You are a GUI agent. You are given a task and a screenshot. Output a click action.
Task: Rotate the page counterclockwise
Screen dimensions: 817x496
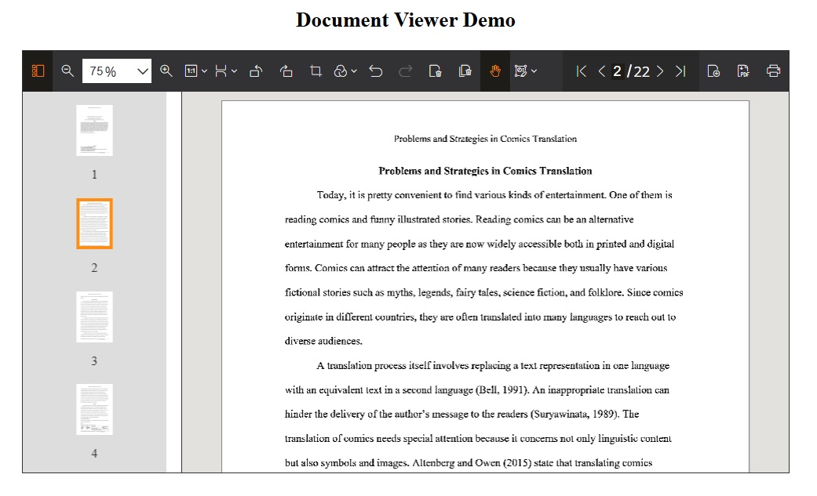point(256,71)
